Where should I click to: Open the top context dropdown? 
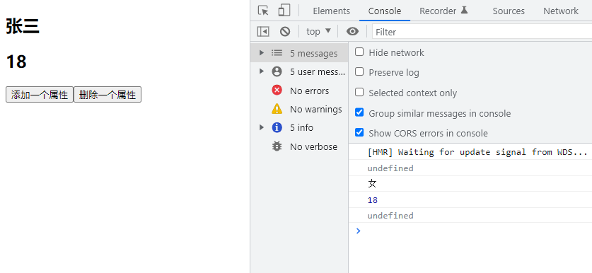coord(319,31)
